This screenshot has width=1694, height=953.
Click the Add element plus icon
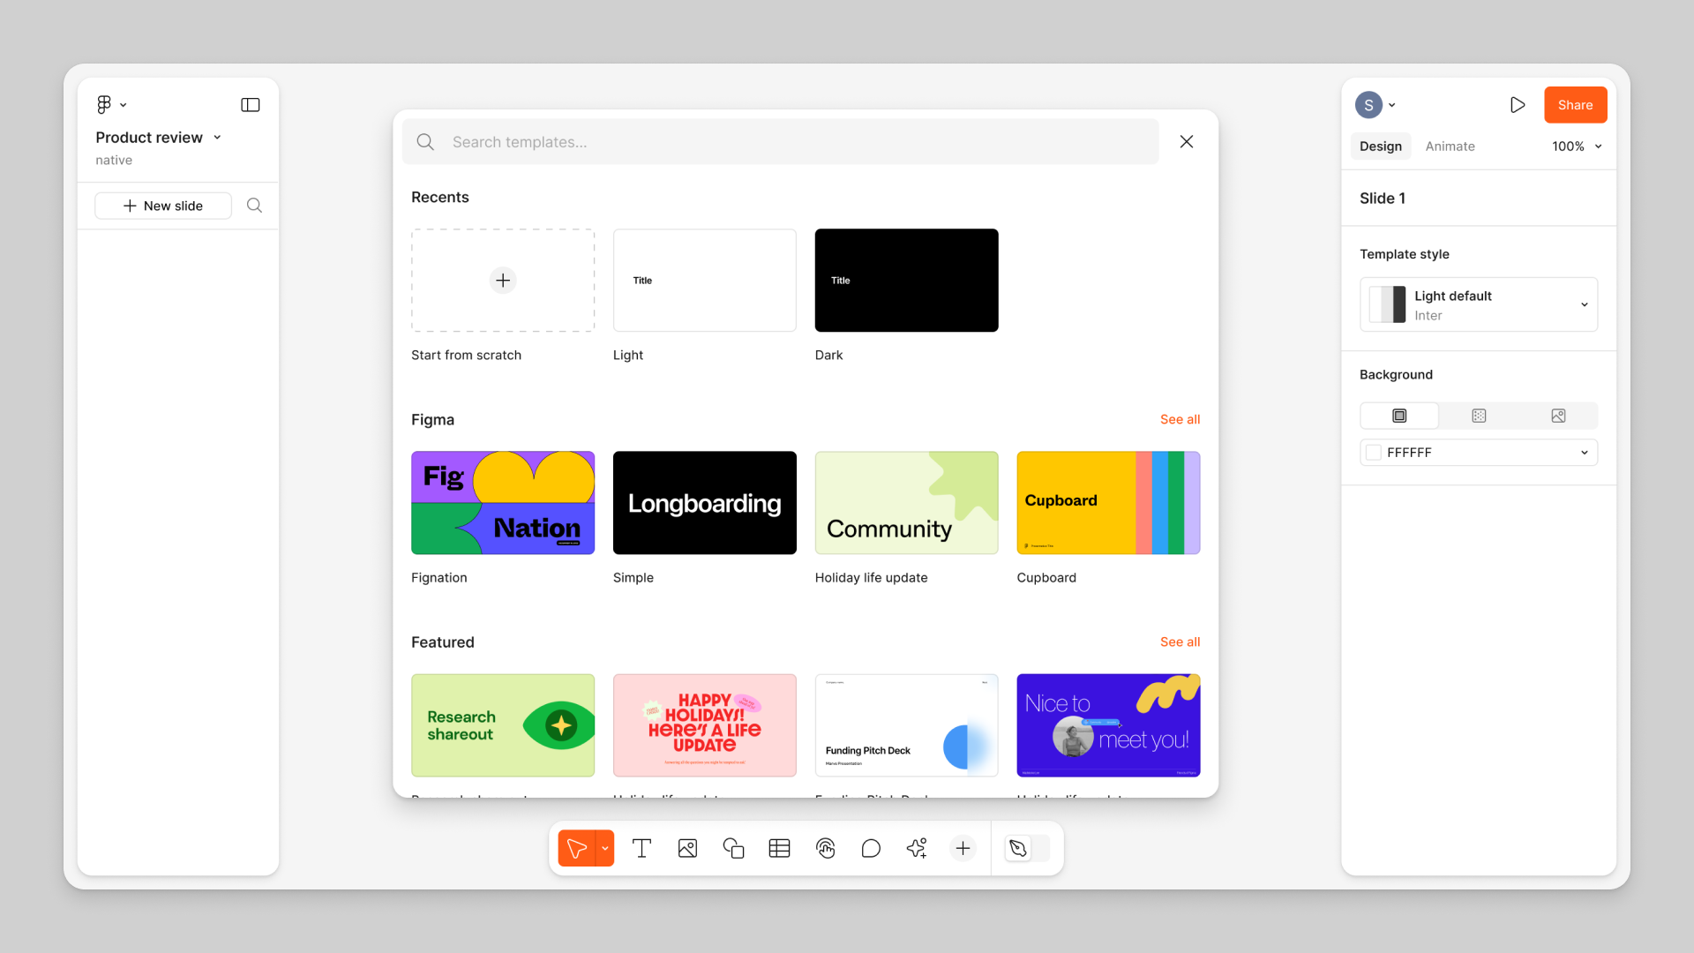[963, 847]
